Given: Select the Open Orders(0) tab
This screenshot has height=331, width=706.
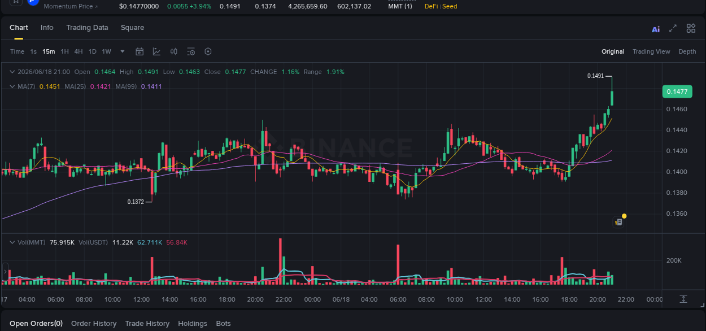Looking at the screenshot, I should (x=36, y=324).
